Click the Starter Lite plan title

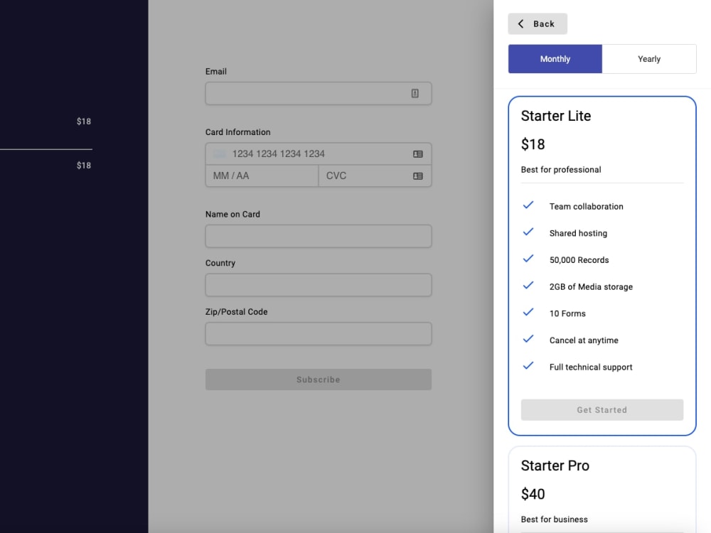pos(556,116)
